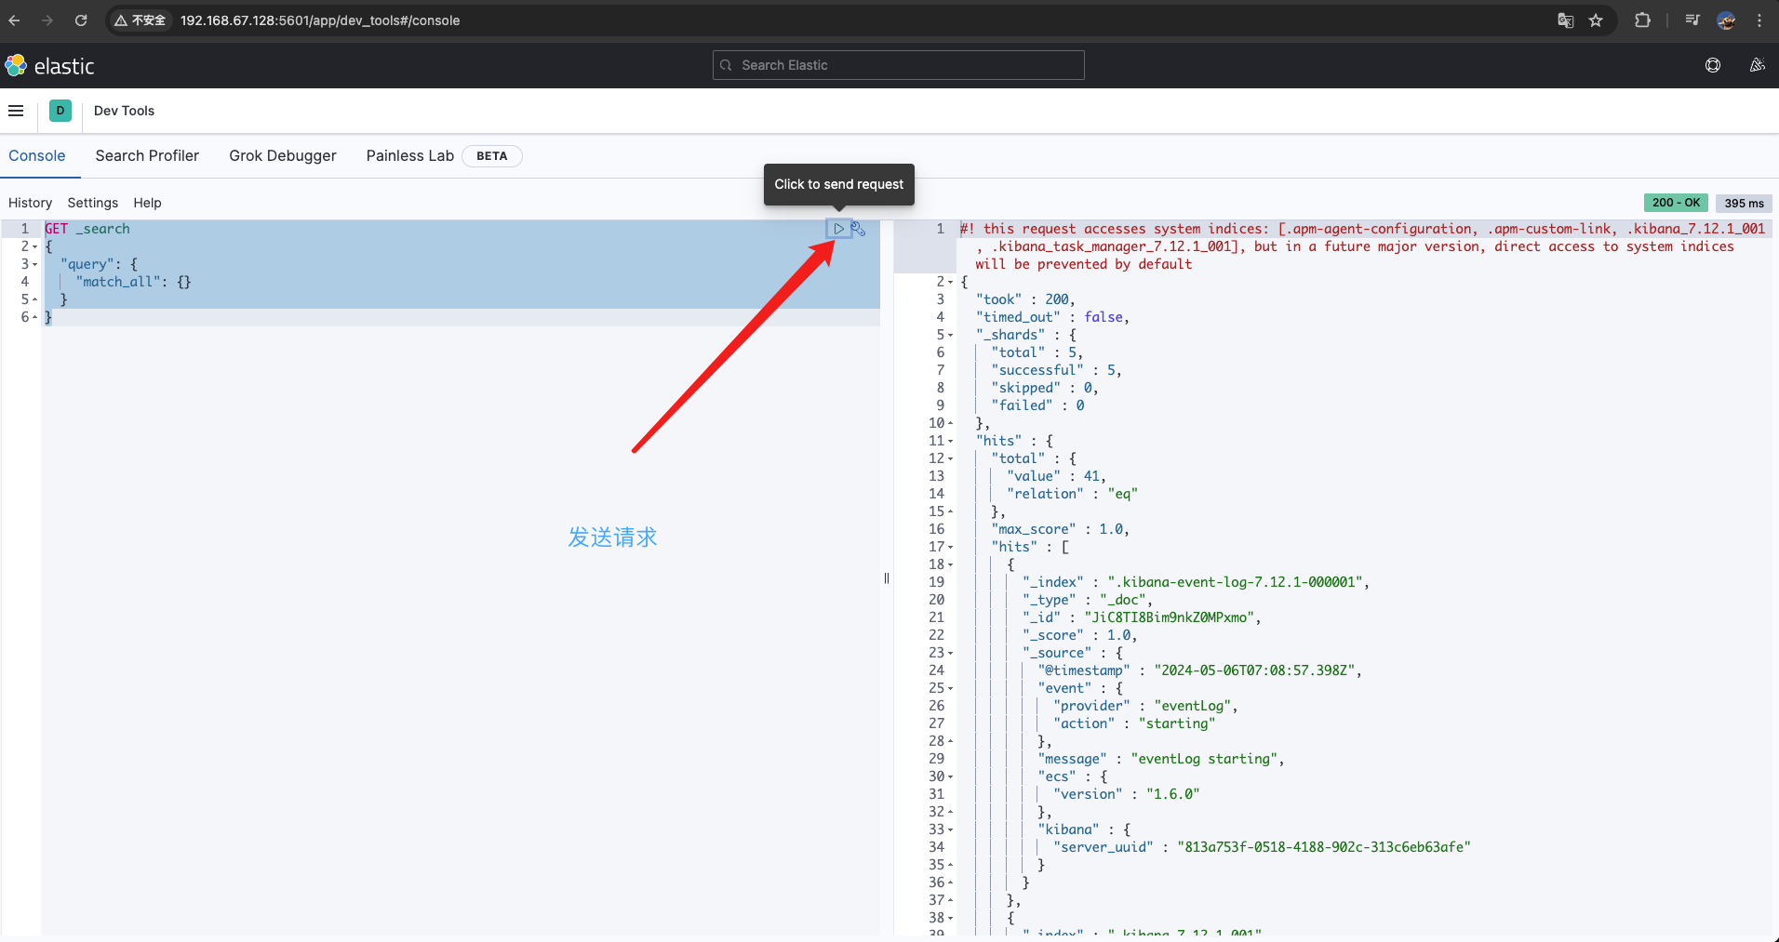Open the Grok Debugger tab
The height and width of the screenshot is (942, 1779).
(x=283, y=156)
